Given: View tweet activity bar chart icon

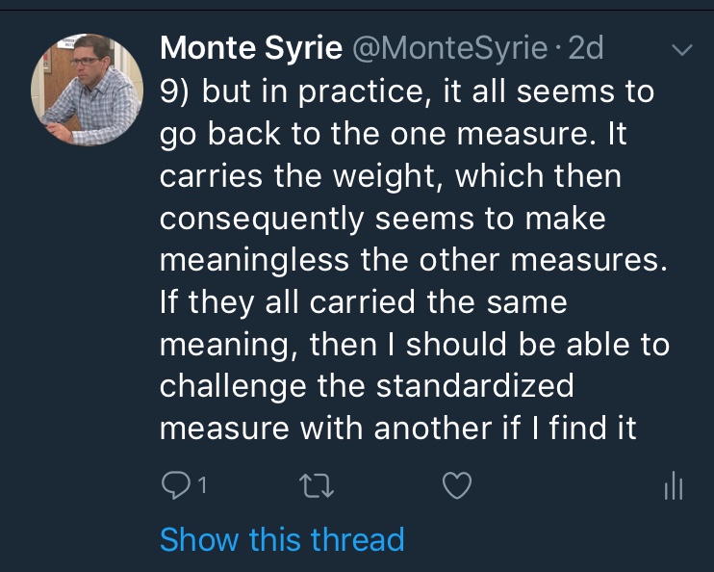Looking at the screenshot, I should pyautogui.click(x=674, y=487).
